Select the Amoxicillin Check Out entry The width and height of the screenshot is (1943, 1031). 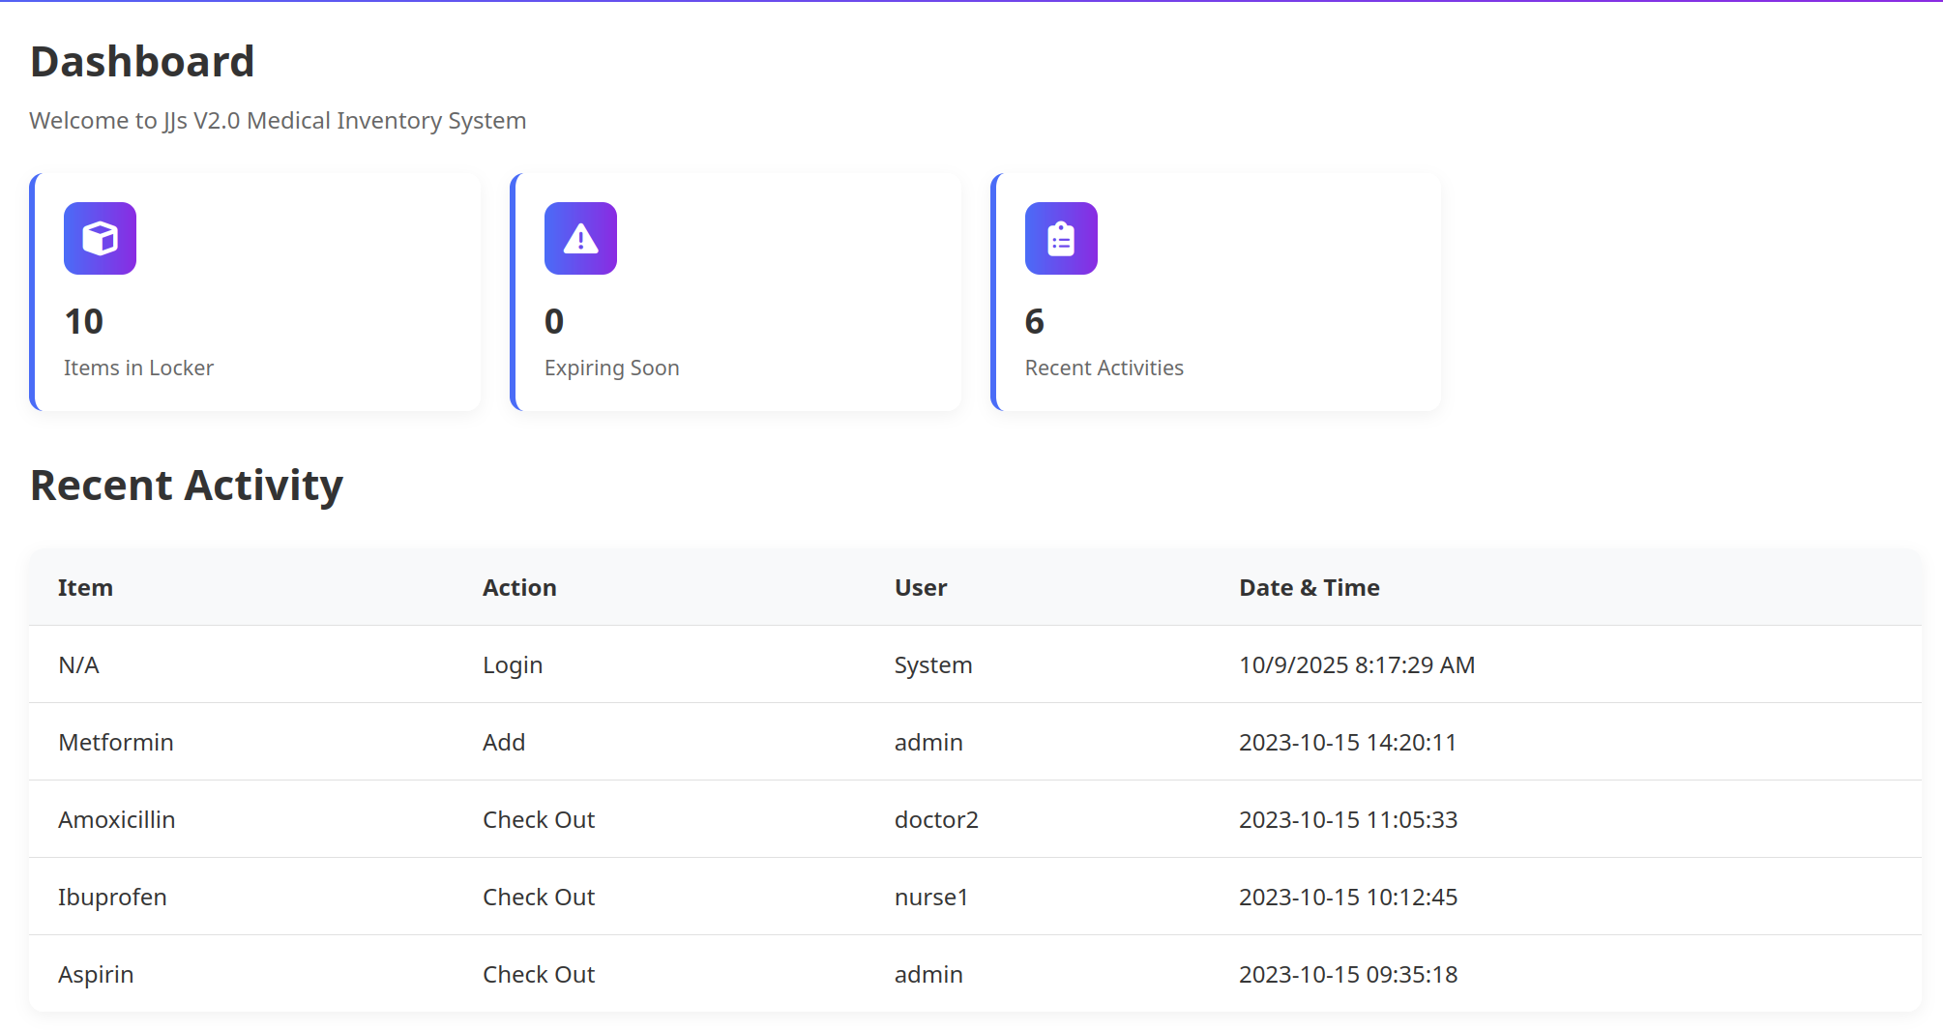(677, 819)
